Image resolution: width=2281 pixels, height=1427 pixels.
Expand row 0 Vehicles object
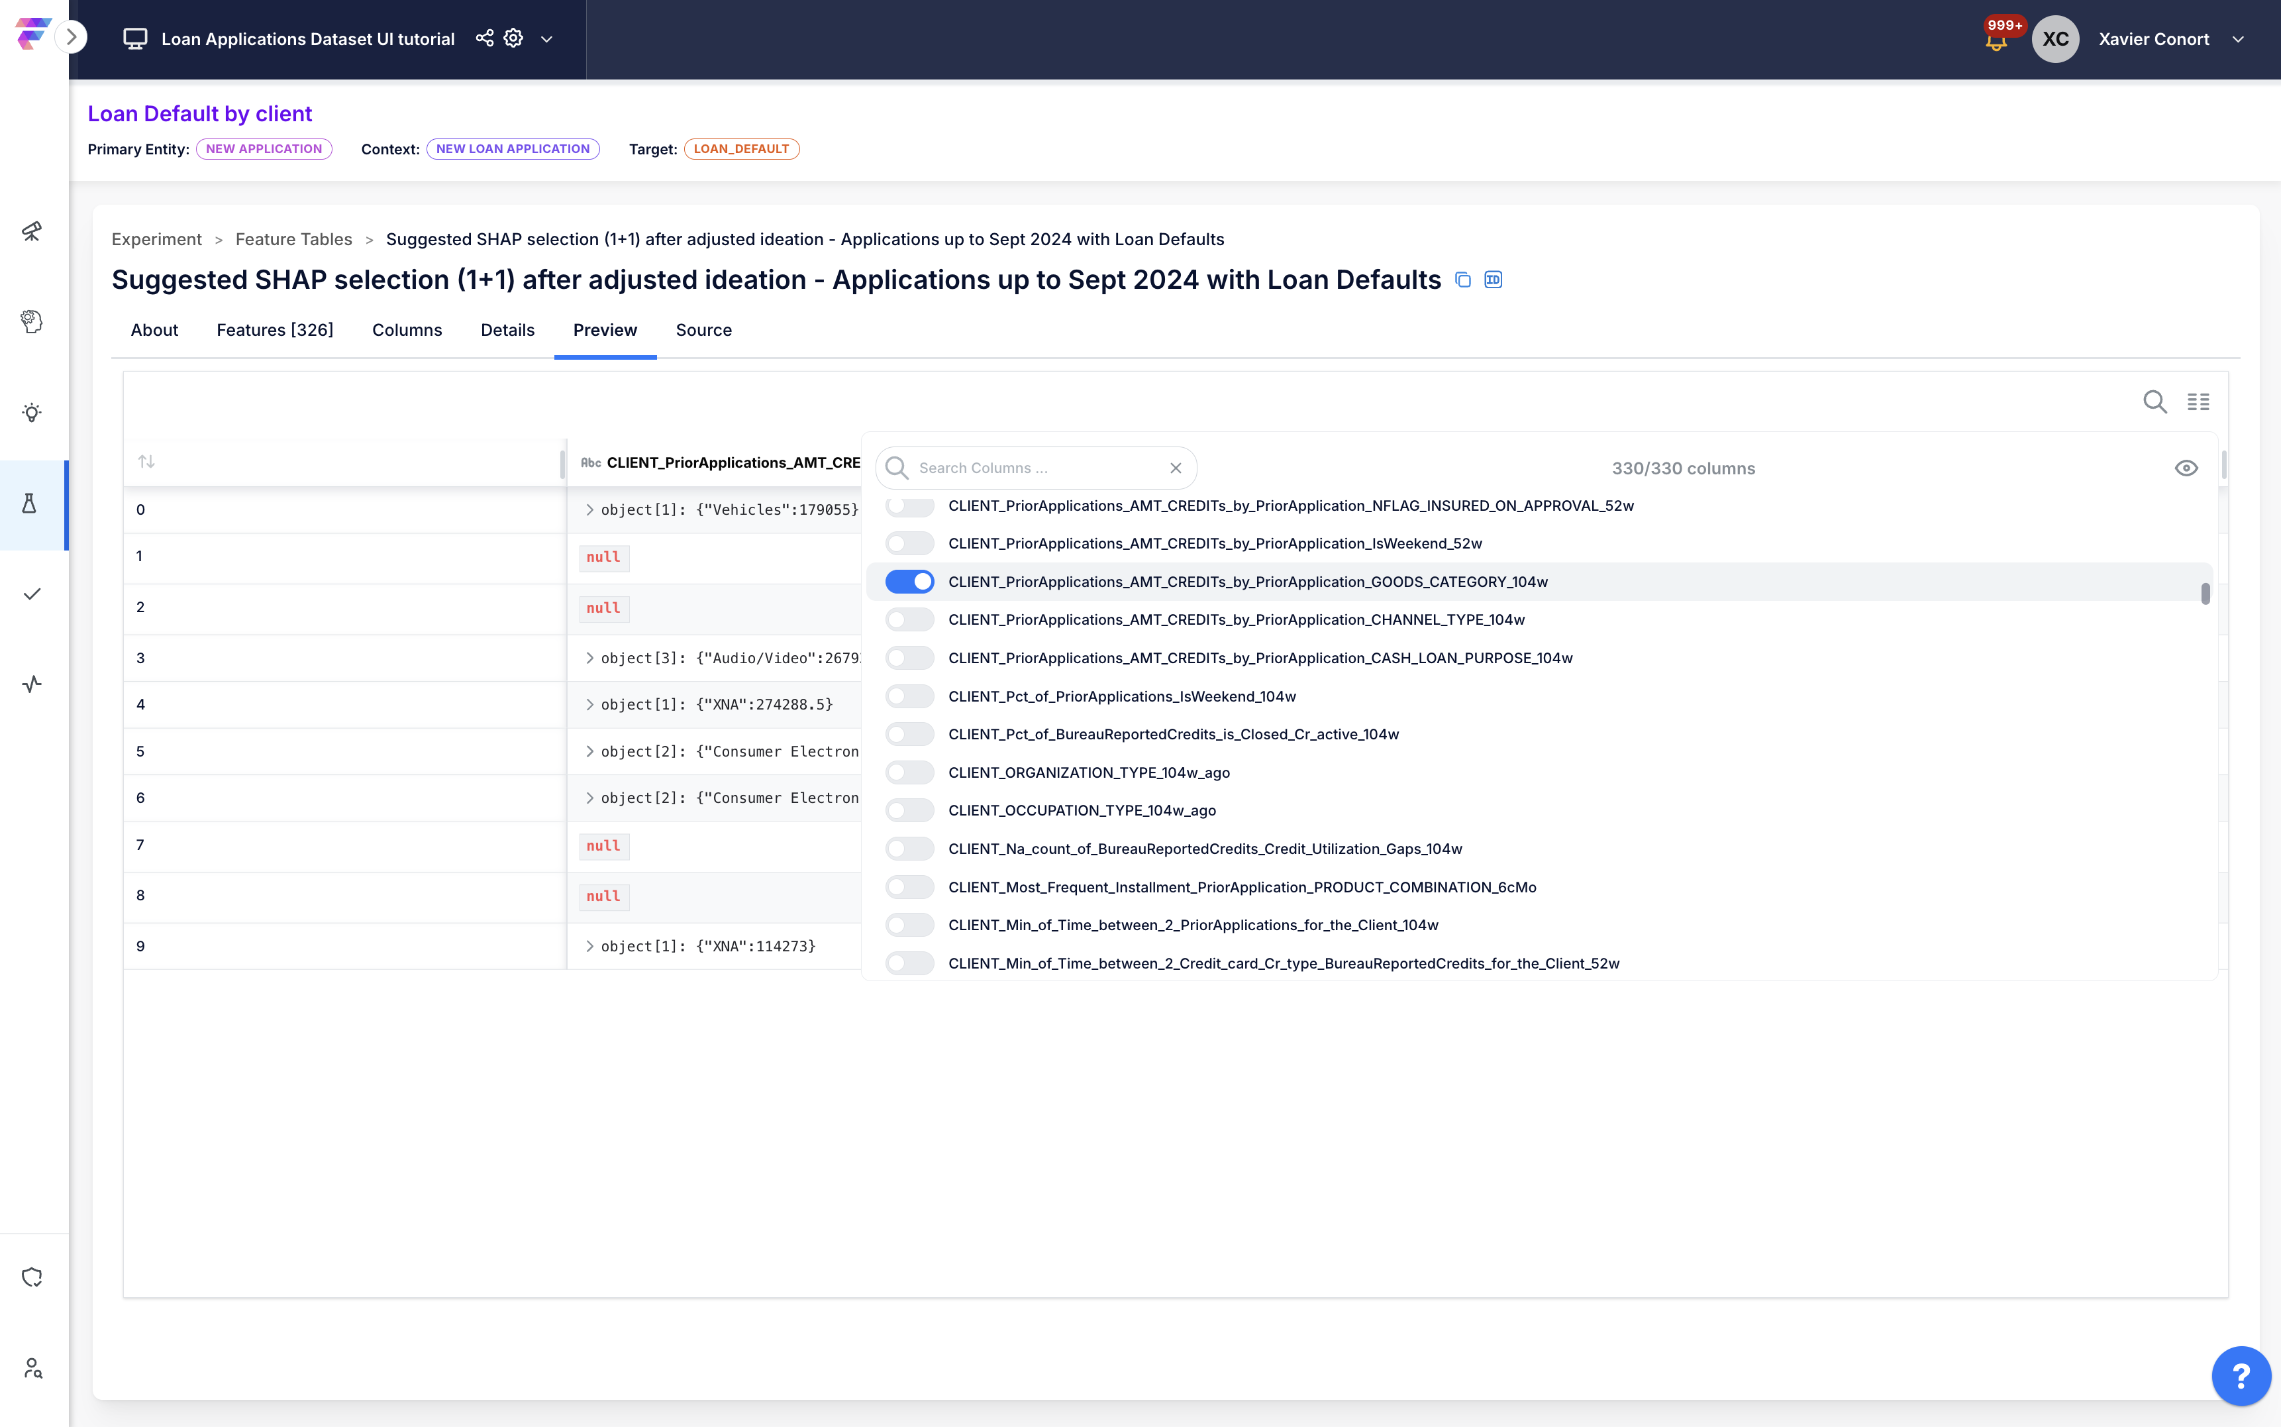[x=589, y=509]
